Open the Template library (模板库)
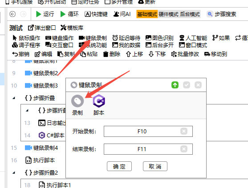 tap(72, 28)
